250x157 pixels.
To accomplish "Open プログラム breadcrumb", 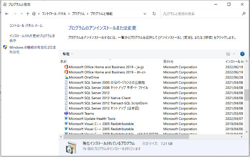I will 78,14.
